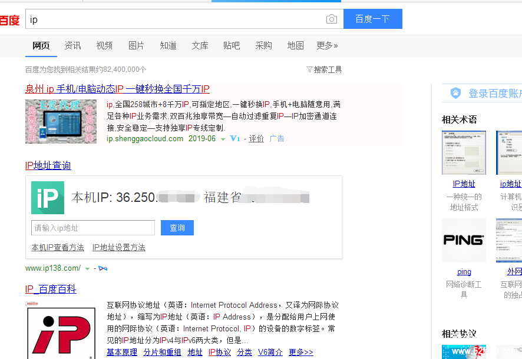Click 登录百度账户 login text
Screen dimensions: 522x359
(x=495, y=94)
